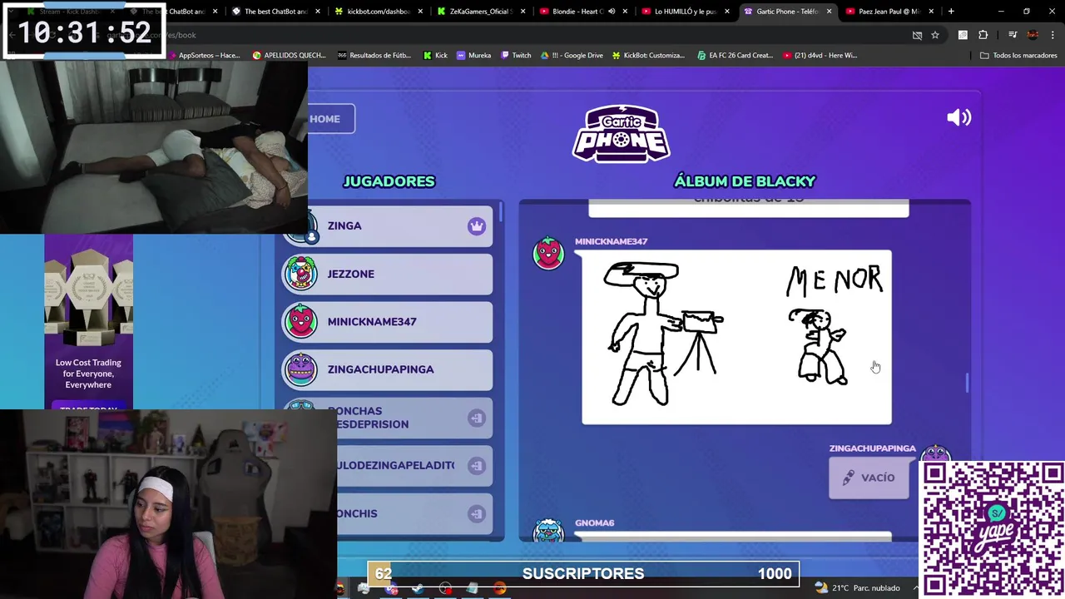Click the crown icon next to ZINGA

[x=476, y=226]
